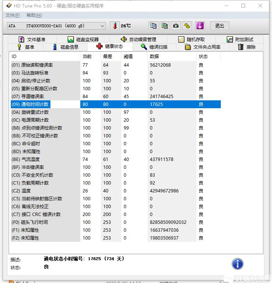Select the (04) 启动/停止计数 row
Viewport: 272px width, 283px height.
point(116,81)
